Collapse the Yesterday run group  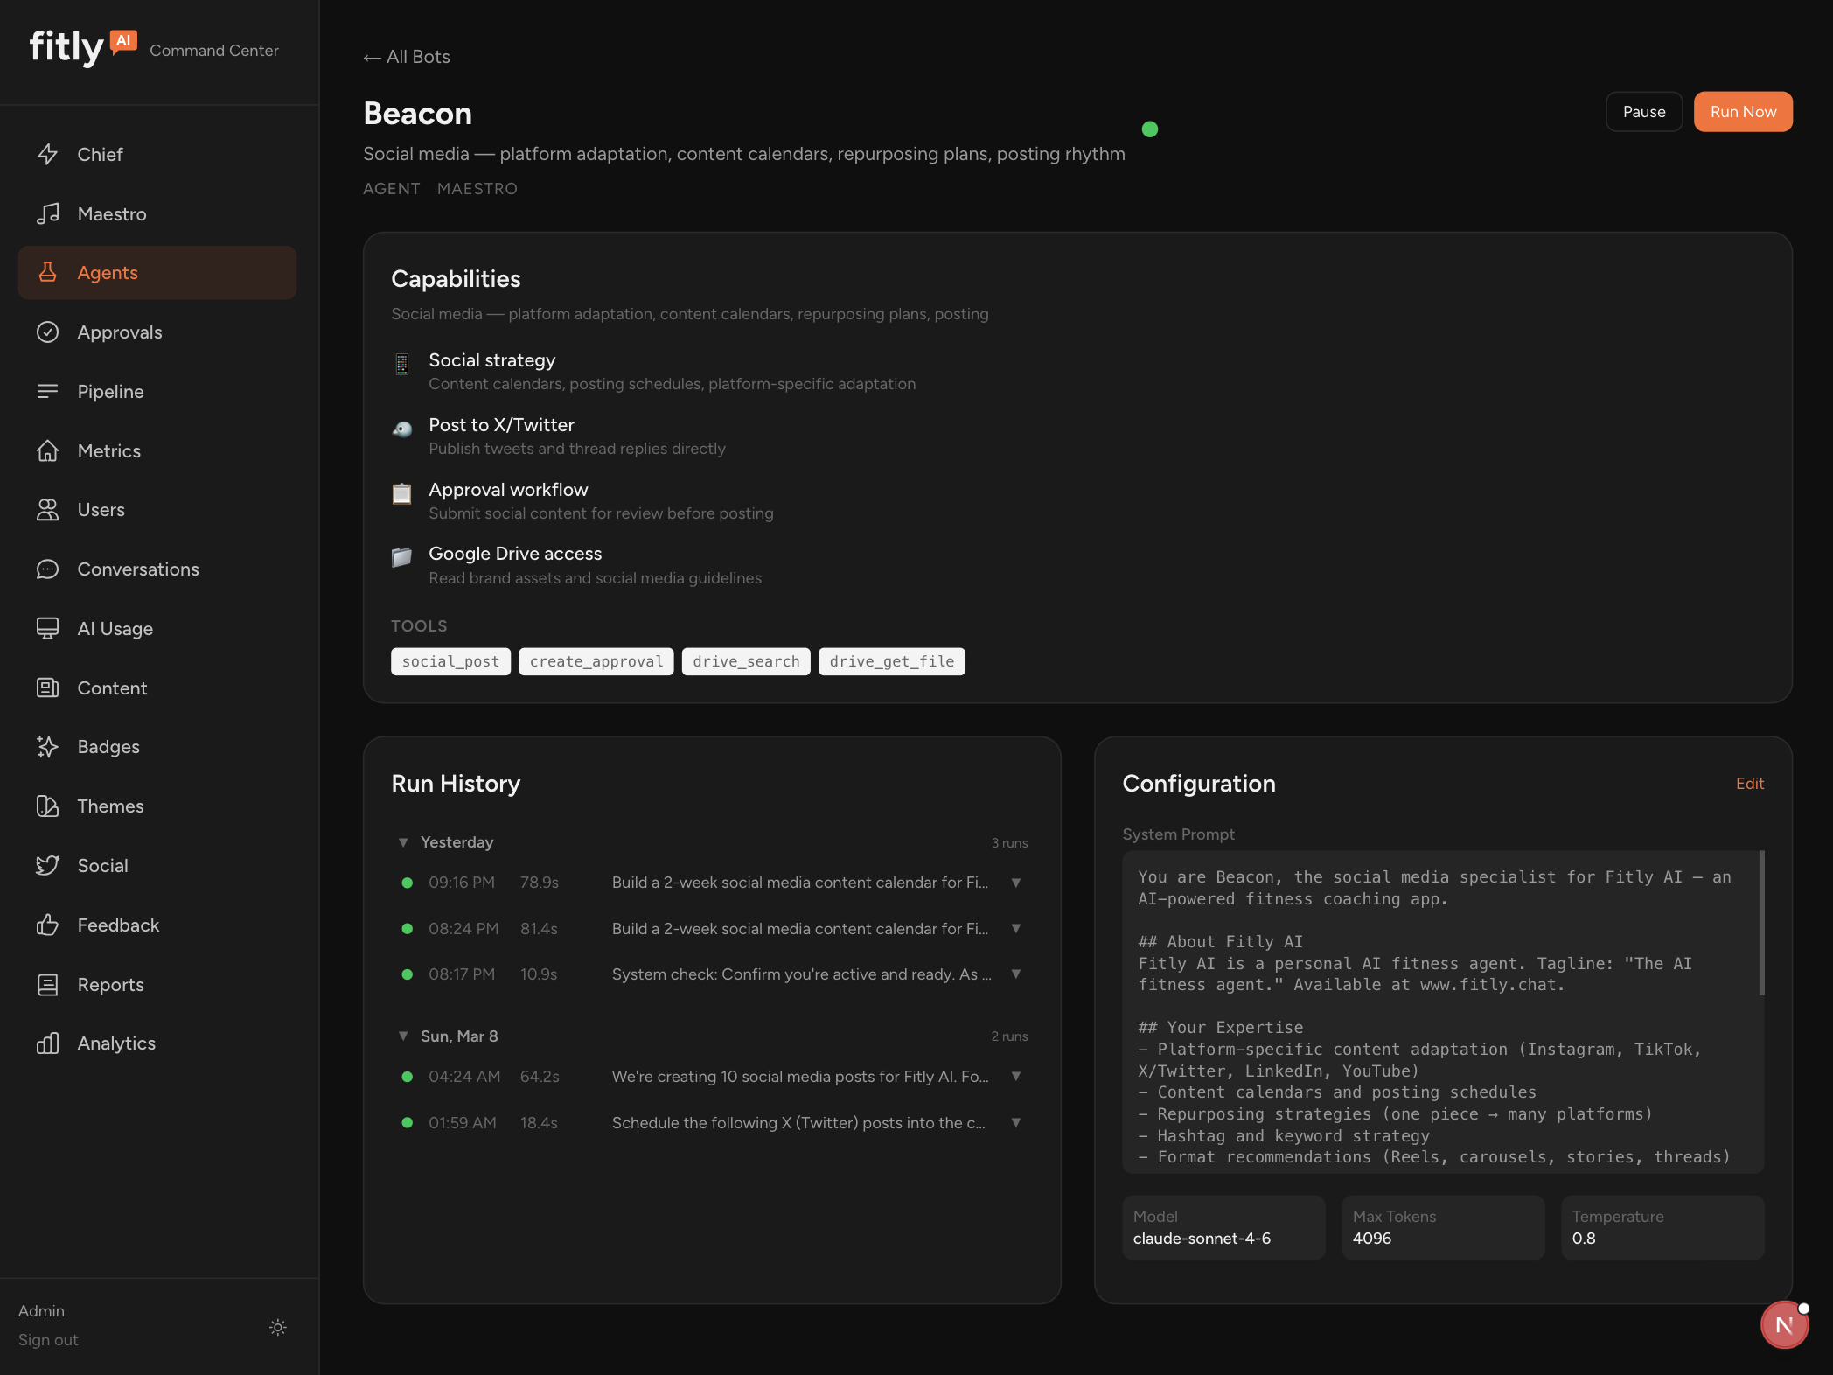click(403, 842)
